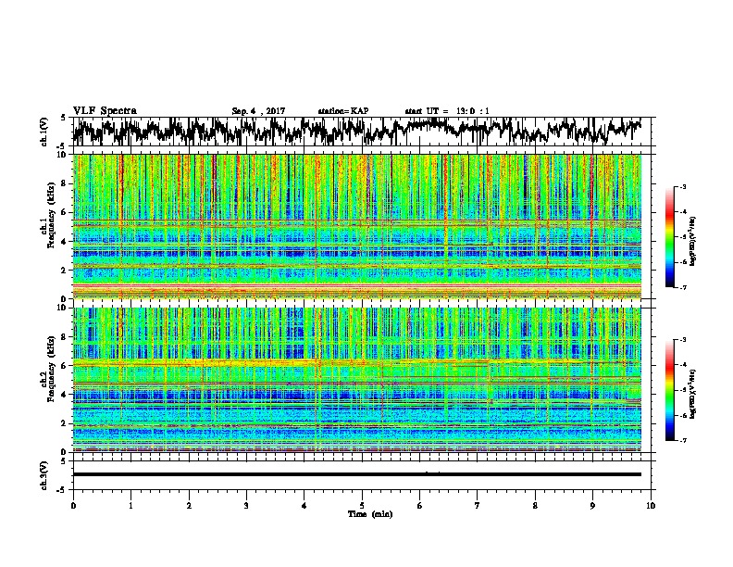Click the 'start UT = 13:0 :1' text
Image resolution: width=733 pixels, height=567 pixels.
pyautogui.click(x=447, y=111)
